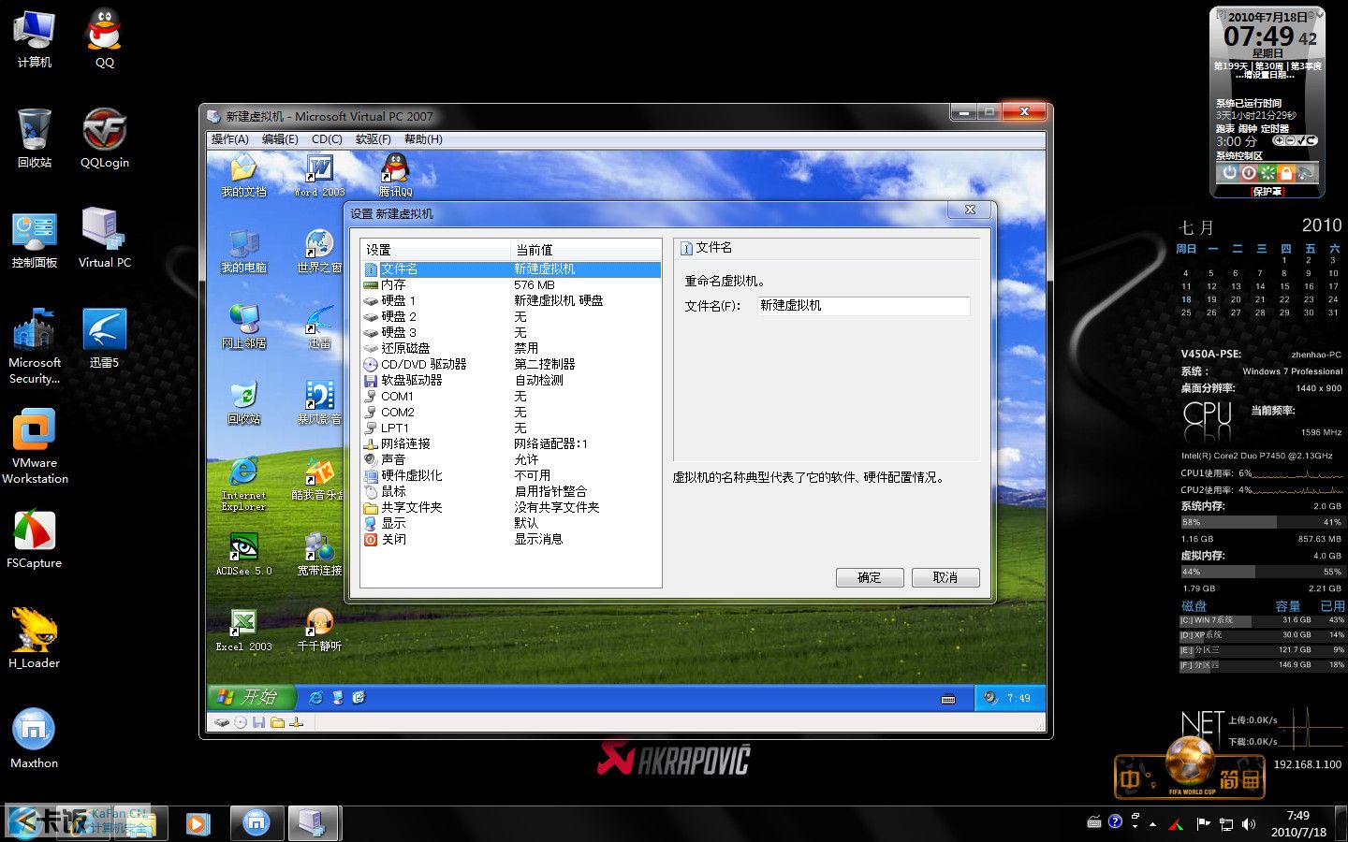The height and width of the screenshot is (842, 1348).
Task: Click the volume icon in system tray
Action: (x=1249, y=823)
